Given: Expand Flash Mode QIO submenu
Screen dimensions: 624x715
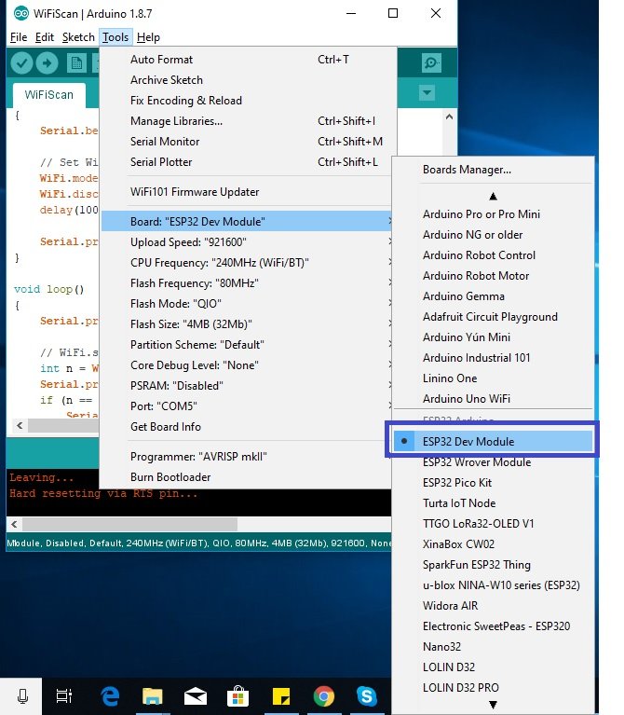Looking at the screenshot, I should pos(246,304).
